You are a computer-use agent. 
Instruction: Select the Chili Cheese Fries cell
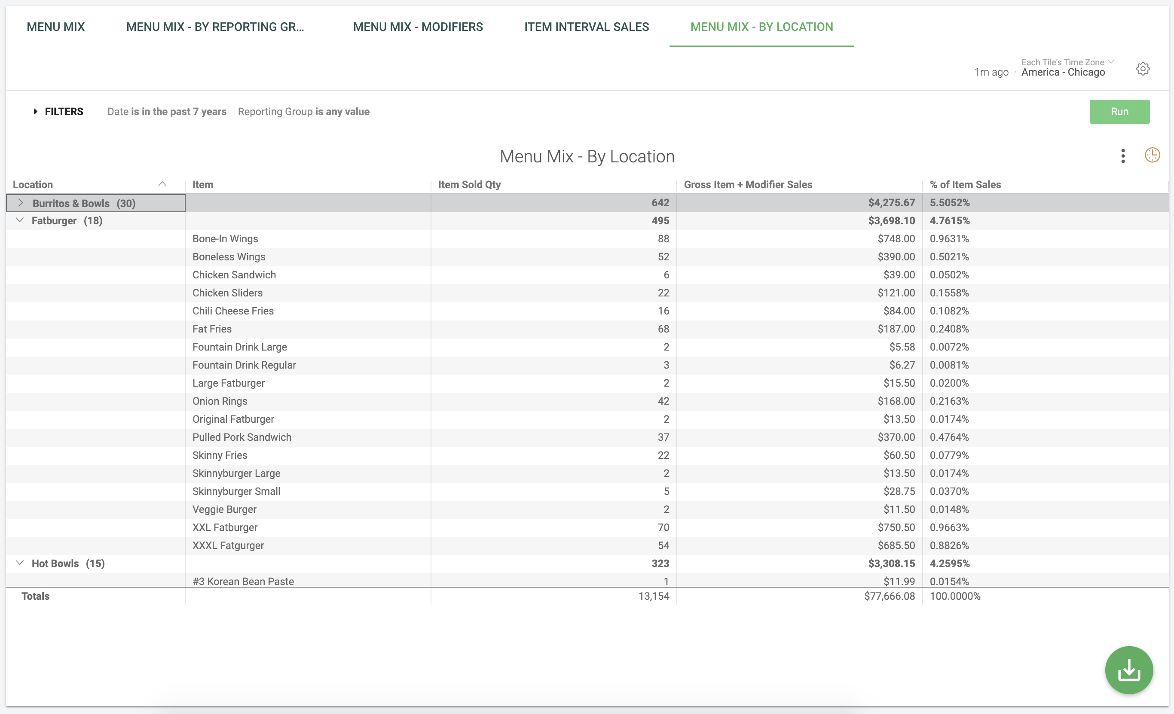(x=233, y=311)
